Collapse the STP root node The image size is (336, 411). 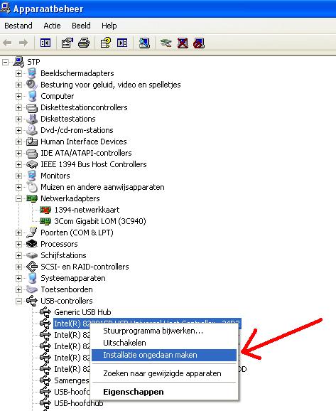click(x=5, y=62)
